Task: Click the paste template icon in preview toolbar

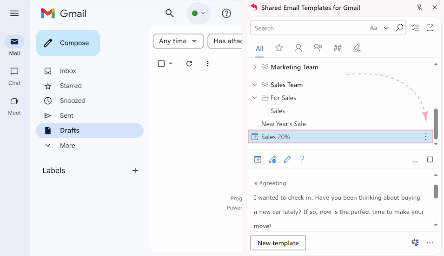Action: pyautogui.click(x=258, y=160)
